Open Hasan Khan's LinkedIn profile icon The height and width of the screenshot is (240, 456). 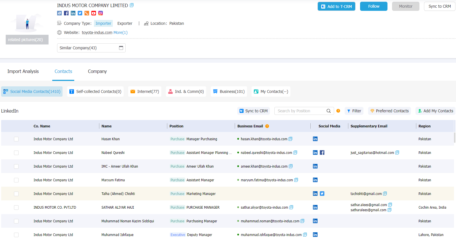click(x=315, y=139)
